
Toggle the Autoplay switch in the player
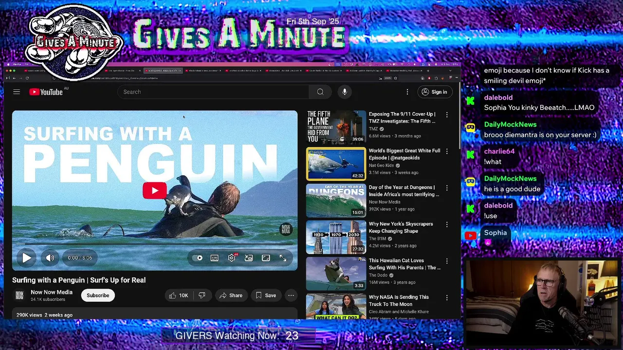(197, 258)
